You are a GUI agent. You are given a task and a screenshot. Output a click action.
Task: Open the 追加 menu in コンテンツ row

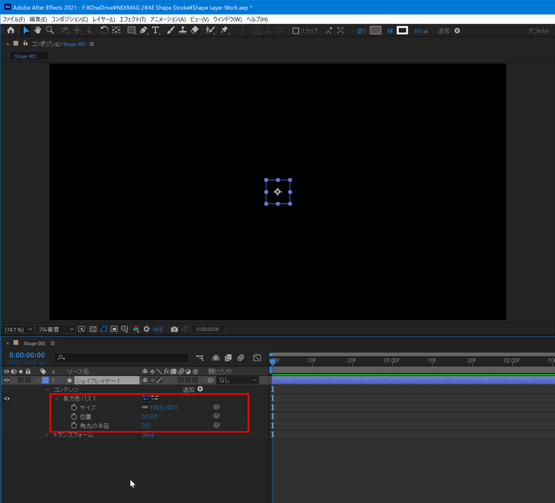(200, 389)
